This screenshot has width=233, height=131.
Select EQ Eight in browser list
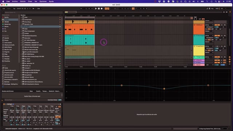click(40, 27)
